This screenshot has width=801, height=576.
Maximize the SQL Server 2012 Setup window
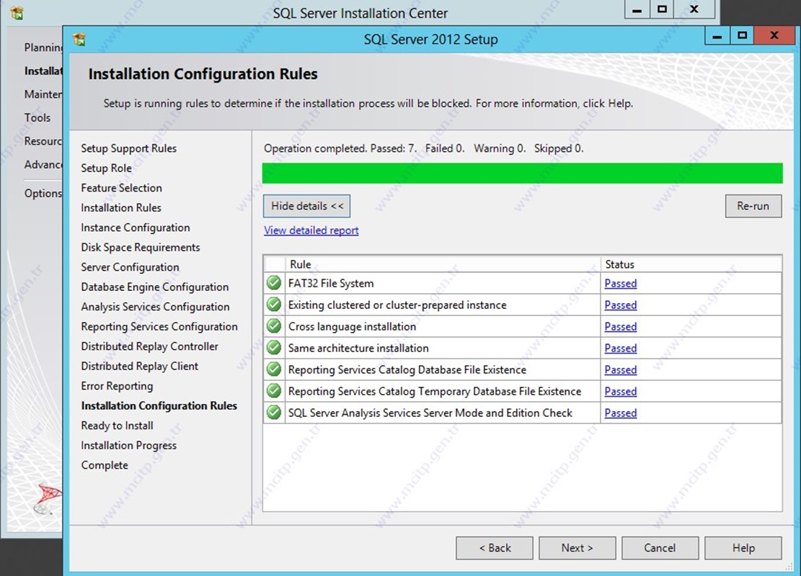point(742,36)
